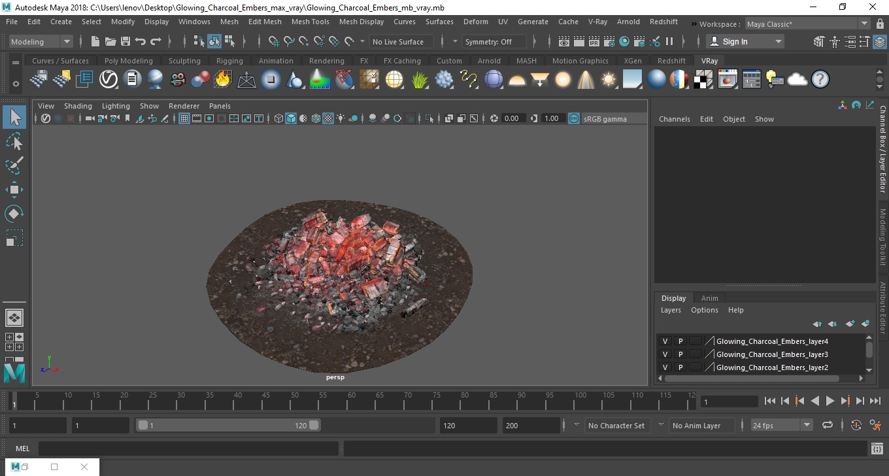889x476 pixels.
Task: Switch to the Poly Modeling shelf tab
Action: tap(128, 61)
